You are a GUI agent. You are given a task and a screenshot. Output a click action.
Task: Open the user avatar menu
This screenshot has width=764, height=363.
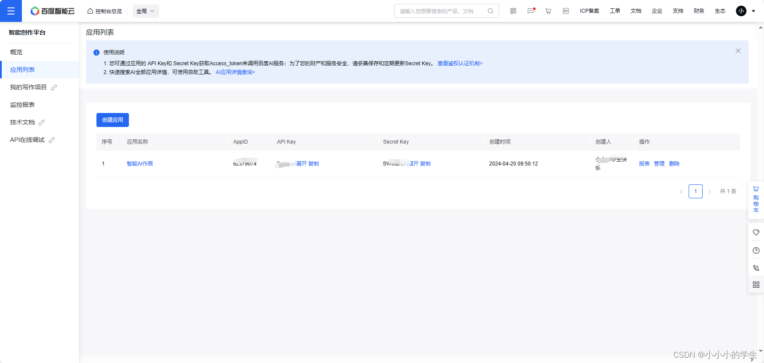[x=741, y=11]
